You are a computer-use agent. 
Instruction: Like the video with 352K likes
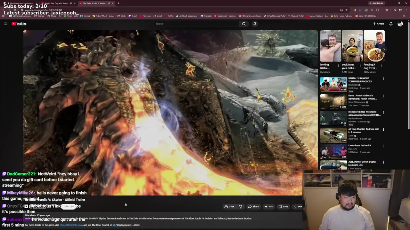click(x=230, y=207)
